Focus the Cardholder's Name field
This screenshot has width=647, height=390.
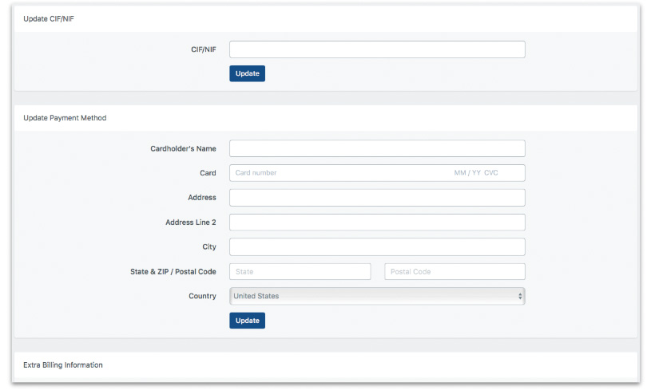point(377,148)
